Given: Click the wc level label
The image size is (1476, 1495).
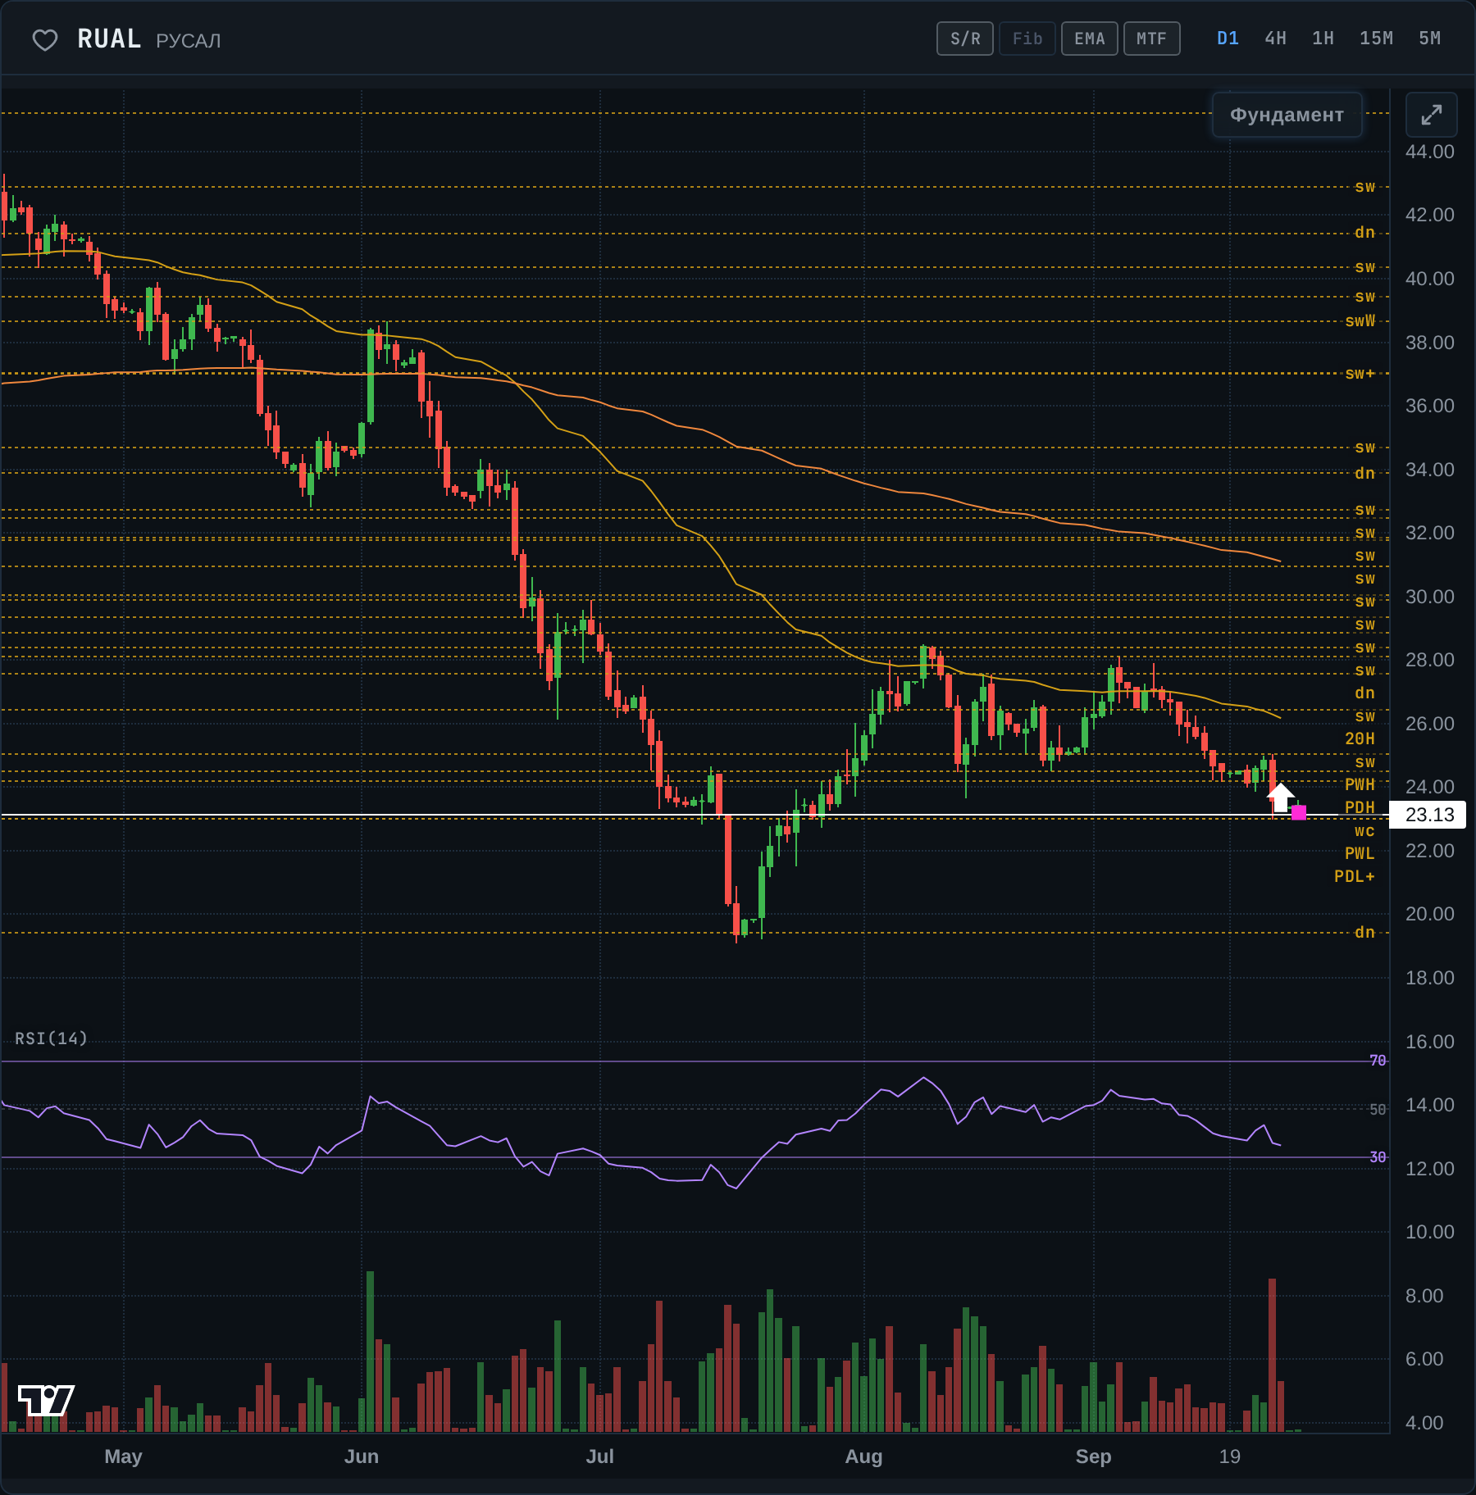Looking at the screenshot, I should [x=1364, y=830].
